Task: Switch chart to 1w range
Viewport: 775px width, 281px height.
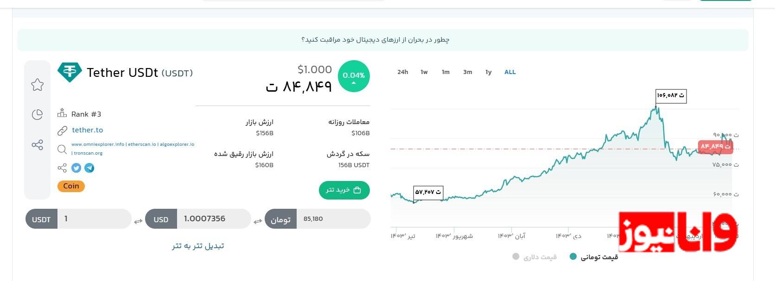Action: click(424, 72)
